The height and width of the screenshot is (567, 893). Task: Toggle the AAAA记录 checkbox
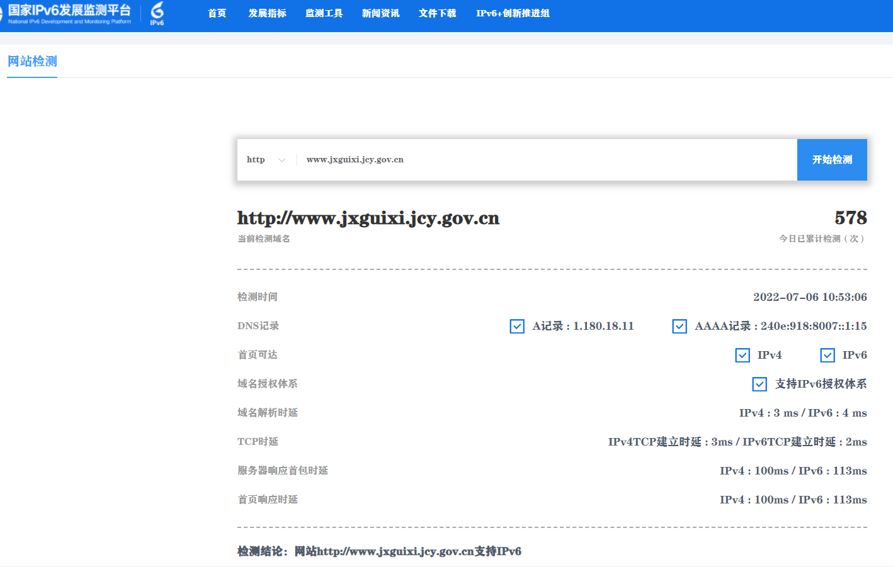(x=680, y=326)
